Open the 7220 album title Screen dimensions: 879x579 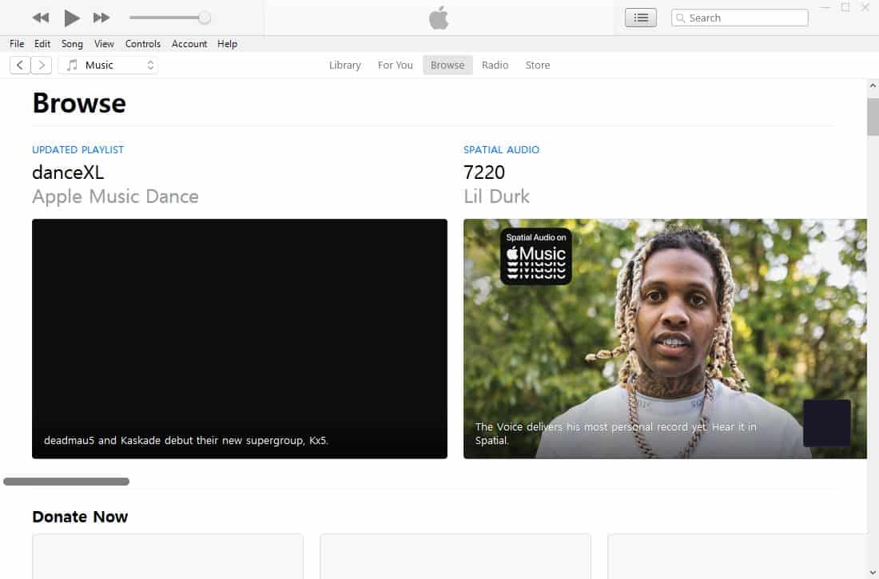(x=484, y=172)
